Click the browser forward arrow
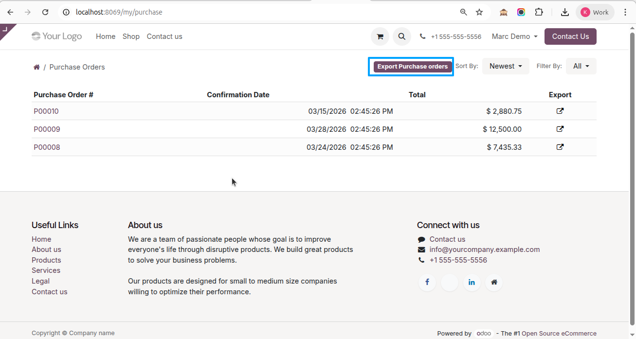This screenshot has height=339, width=636. (28, 12)
